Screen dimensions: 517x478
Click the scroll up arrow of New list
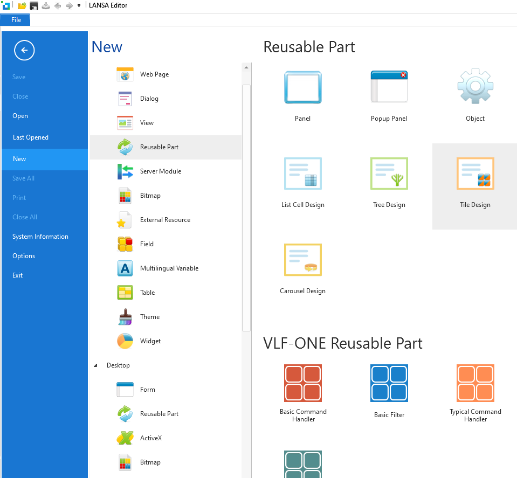[x=246, y=67]
